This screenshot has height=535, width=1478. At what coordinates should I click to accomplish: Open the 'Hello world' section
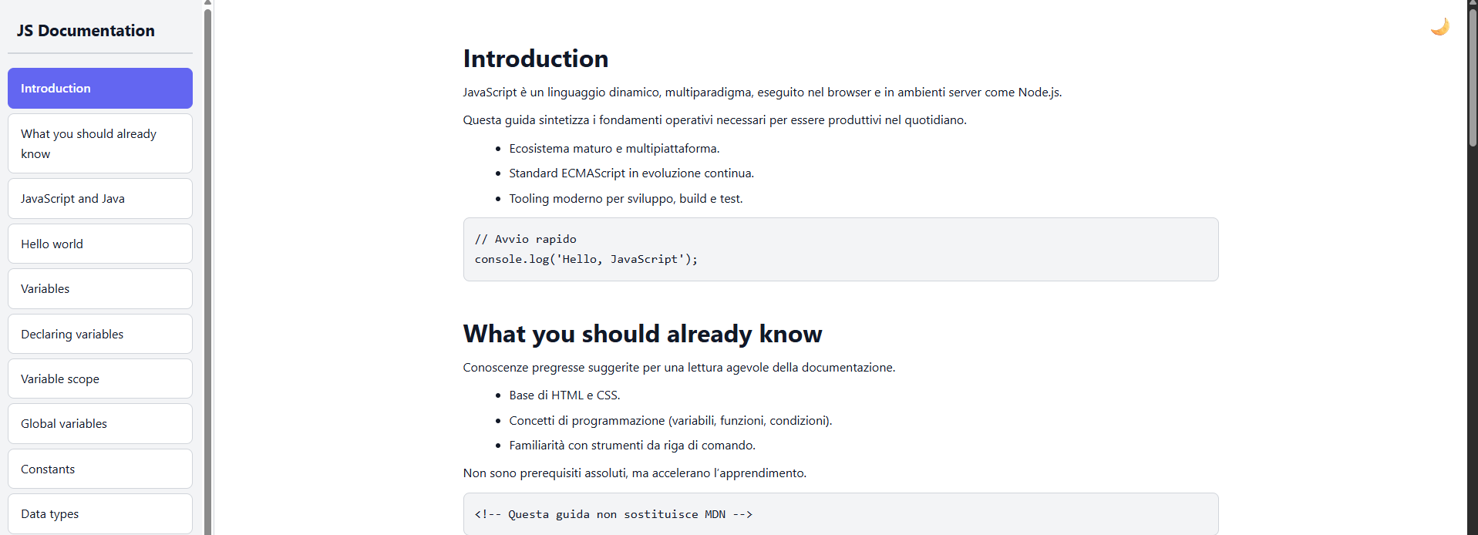coord(99,244)
